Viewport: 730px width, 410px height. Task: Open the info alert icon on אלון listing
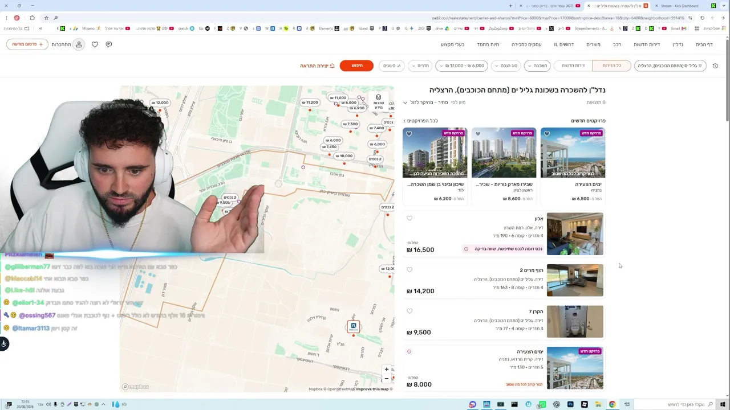[466, 249]
